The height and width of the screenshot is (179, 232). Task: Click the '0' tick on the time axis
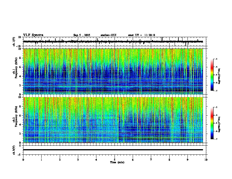pyautogui.click(x=23, y=160)
